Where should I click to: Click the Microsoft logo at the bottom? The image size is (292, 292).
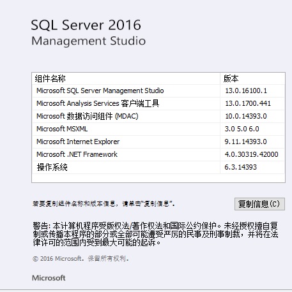click(x=49, y=278)
